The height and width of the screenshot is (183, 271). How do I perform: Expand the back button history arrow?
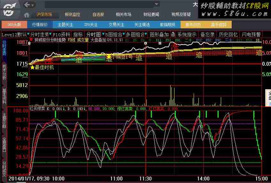(x=33, y=5)
